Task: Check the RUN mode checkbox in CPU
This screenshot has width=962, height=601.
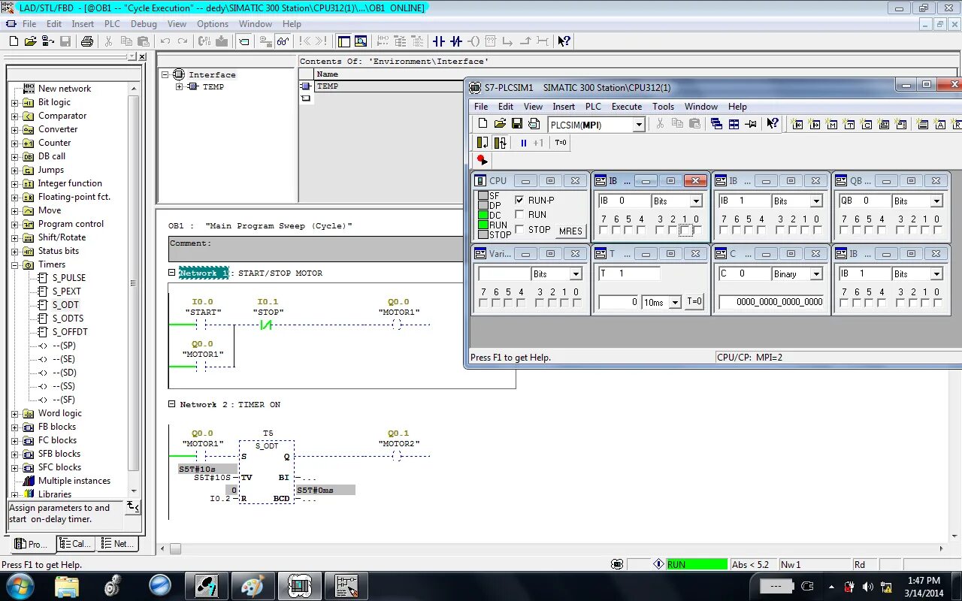Action: (519, 215)
